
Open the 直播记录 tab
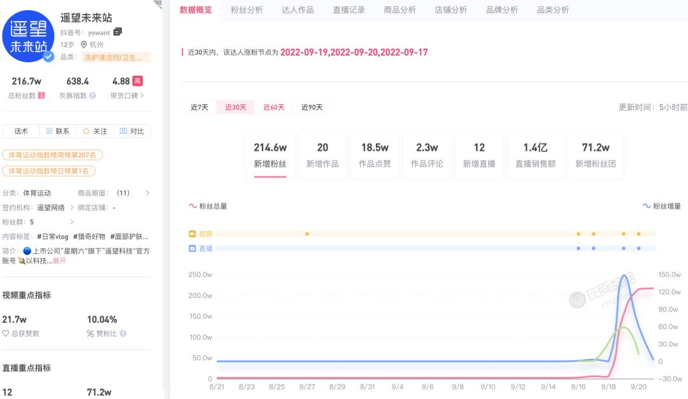coord(348,10)
